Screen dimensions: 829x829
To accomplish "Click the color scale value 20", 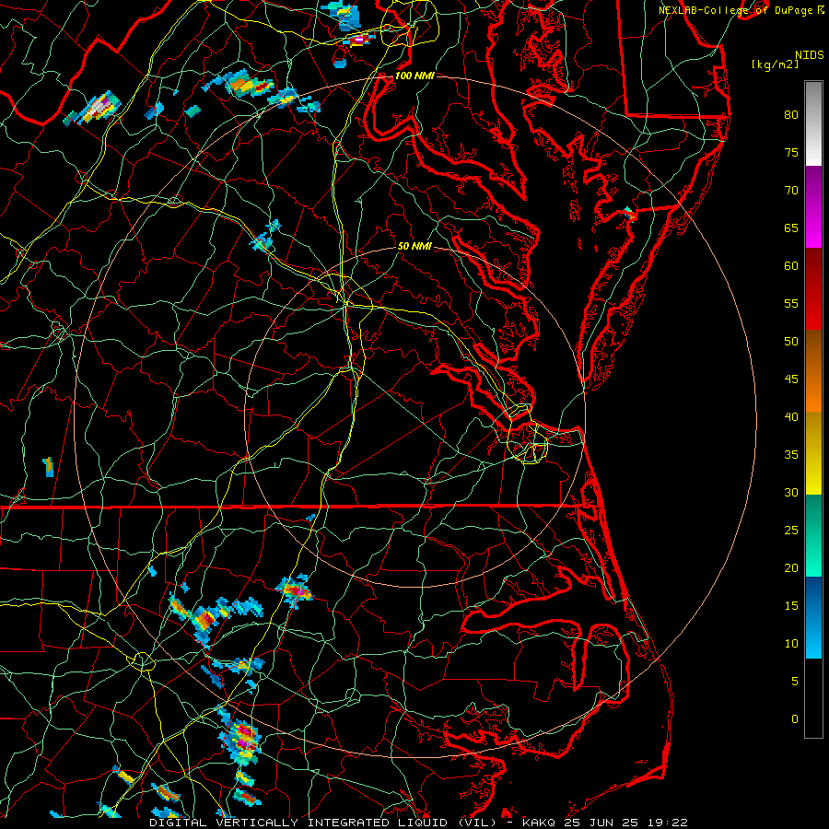I will tap(791, 568).
